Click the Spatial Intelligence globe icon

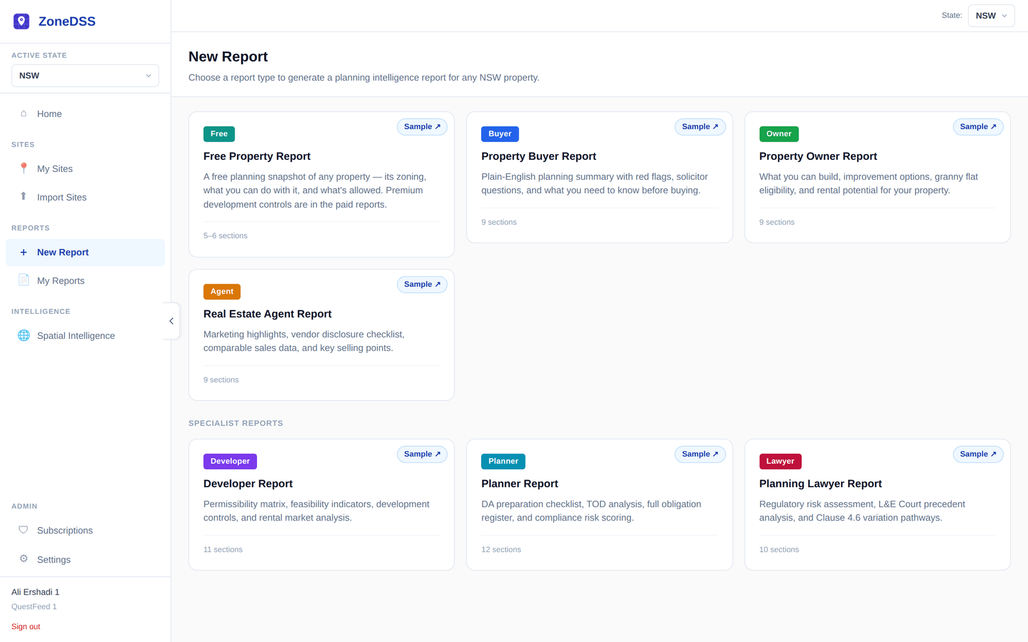pos(24,335)
